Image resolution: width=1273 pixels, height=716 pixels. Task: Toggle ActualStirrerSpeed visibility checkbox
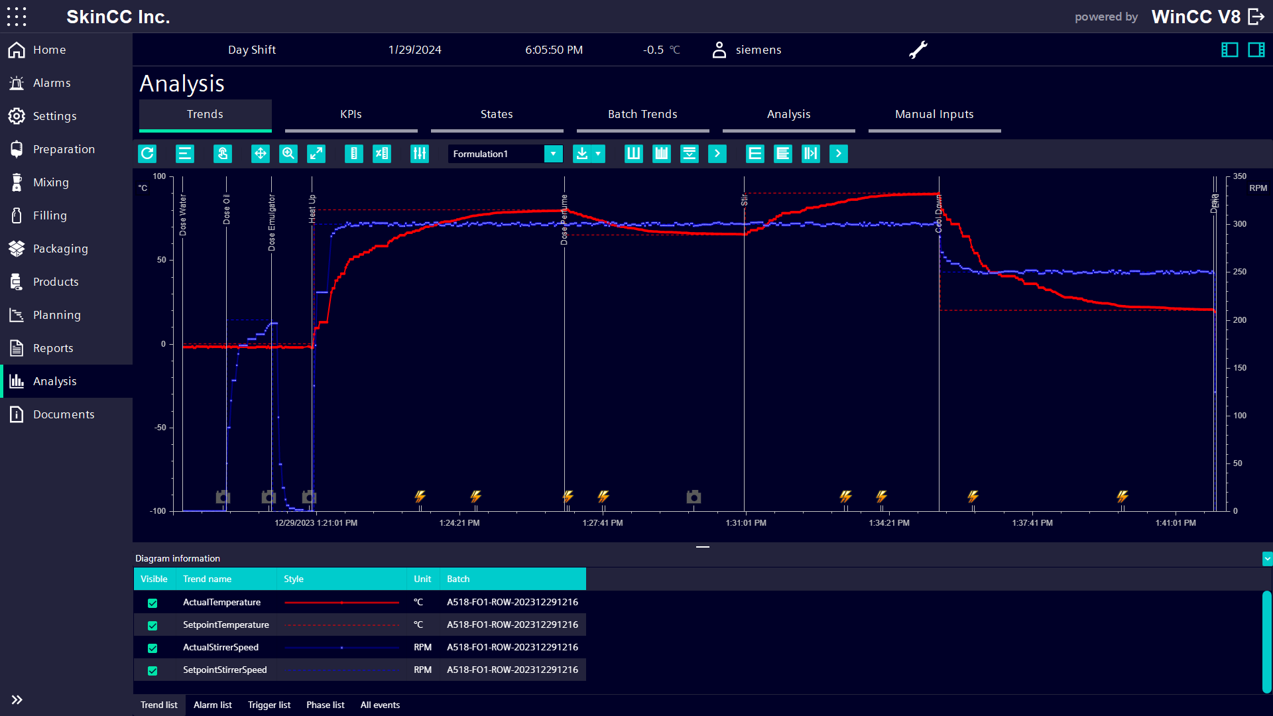coord(152,648)
